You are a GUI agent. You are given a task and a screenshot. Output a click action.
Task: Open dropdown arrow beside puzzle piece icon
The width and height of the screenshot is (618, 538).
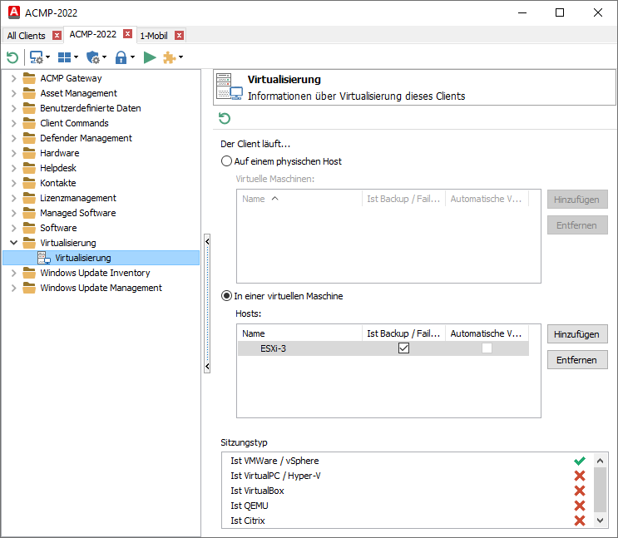click(x=180, y=57)
